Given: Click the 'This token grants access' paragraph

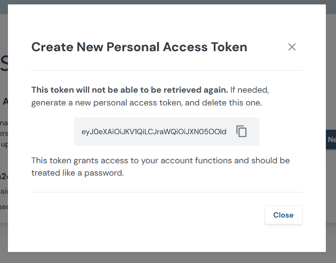Looking at the screenshot, I should 160,161.
